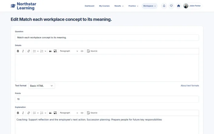The height and width of the screenshot is (134, 214).
Task: Expand the Results menu
Action: 119,6
